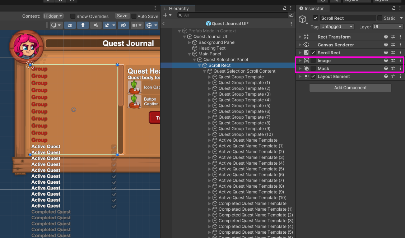This screenshot has height=238, width=405.
Task: Click the Add Component button
Action: click(x=350, y=88)
